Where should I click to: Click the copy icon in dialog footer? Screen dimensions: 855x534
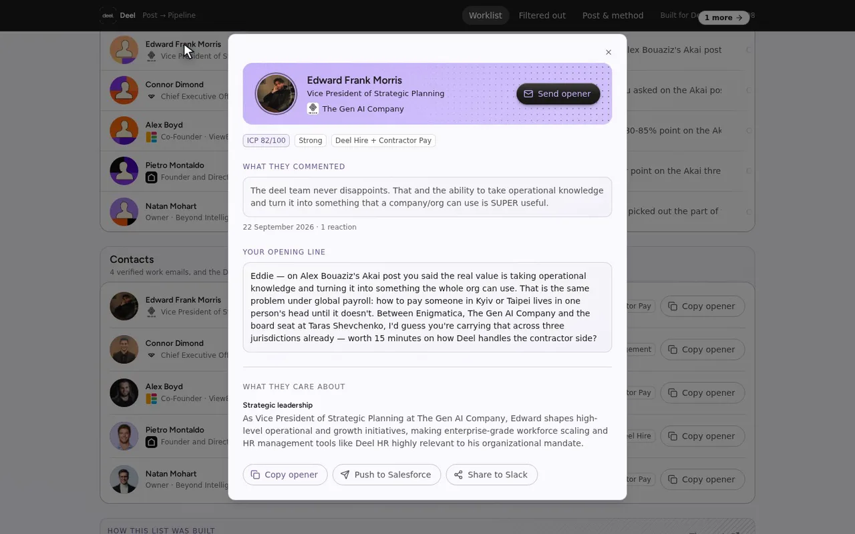pos(255,475)
